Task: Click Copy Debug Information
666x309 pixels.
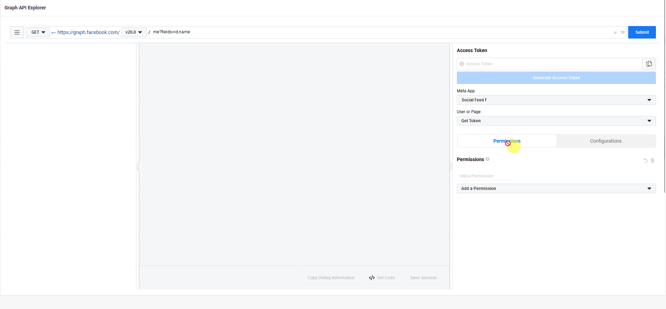Action: pyautogui.click(x=331, y=278)
